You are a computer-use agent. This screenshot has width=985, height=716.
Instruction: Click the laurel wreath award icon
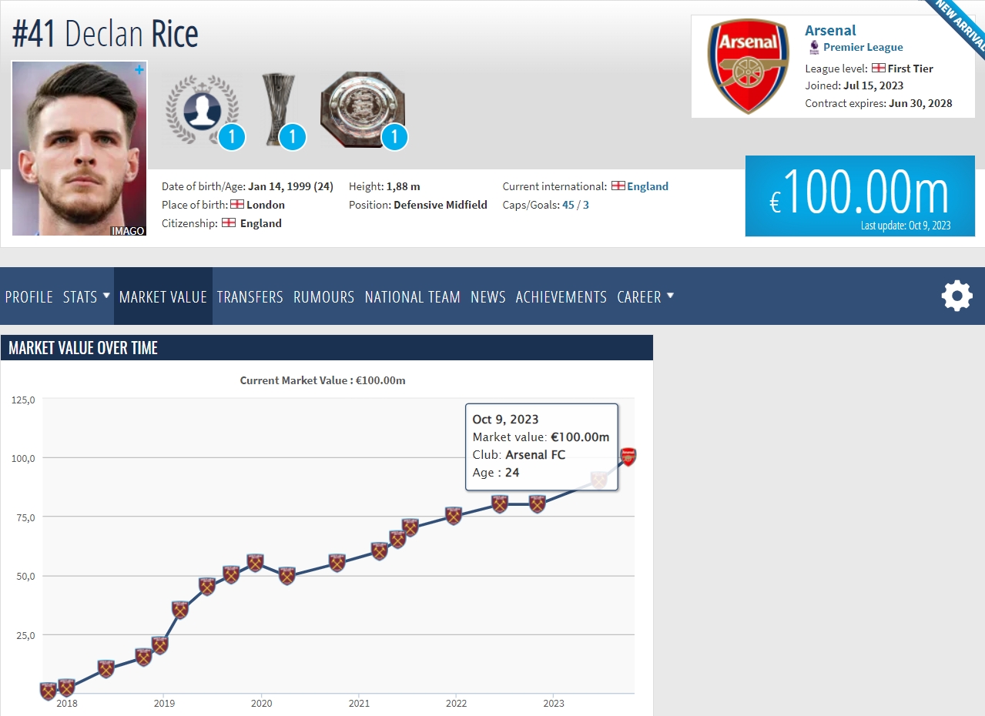tap(201, 109)
